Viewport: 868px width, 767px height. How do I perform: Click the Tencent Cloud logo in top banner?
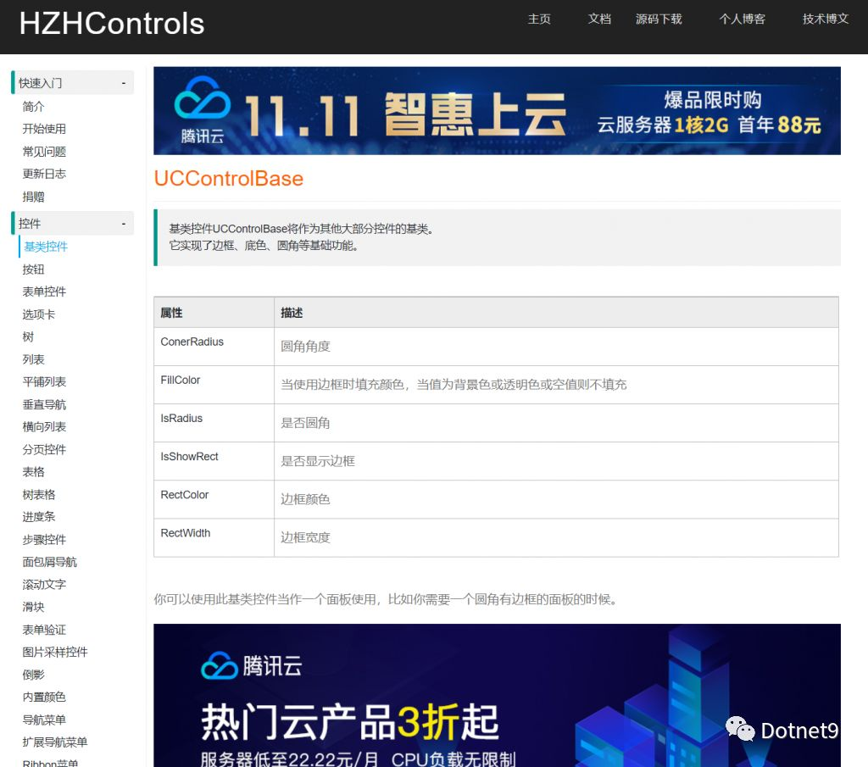202,107
